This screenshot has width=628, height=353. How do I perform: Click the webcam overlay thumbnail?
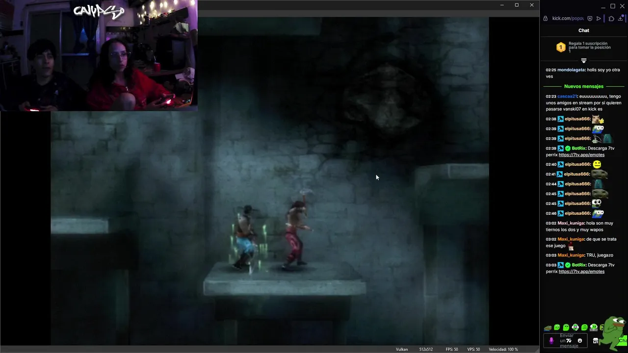[x=99, y=55]
